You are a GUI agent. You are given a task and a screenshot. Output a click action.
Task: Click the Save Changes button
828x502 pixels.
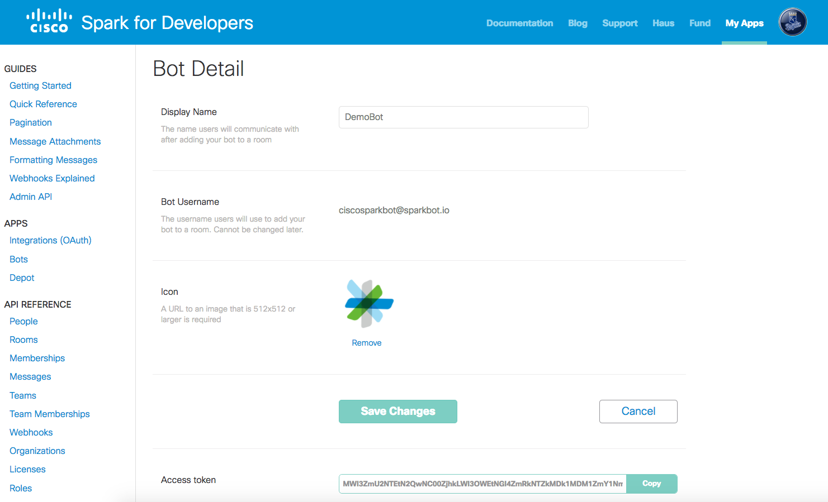[x=398, y=412]
